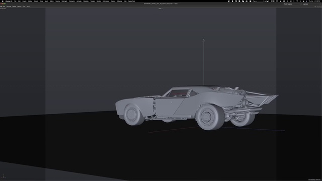The image size is (322, 181).
Task: Click the world axis indicator in viewport corner
Action: [x=3, y=176]
